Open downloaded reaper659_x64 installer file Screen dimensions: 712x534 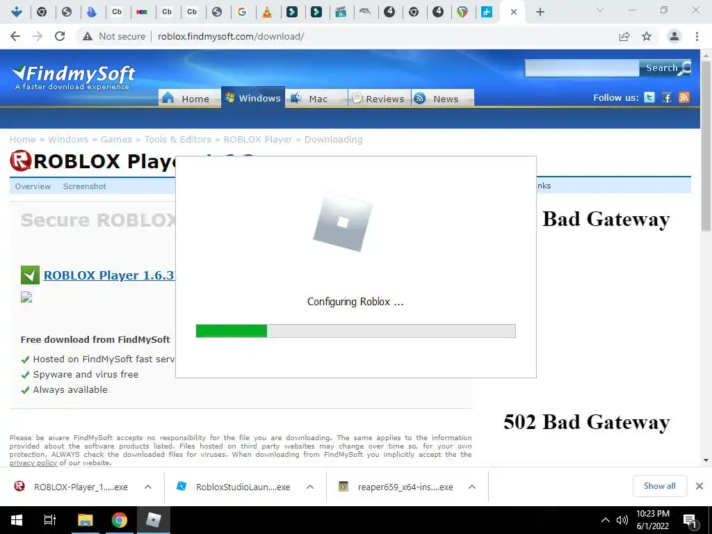(x=396, y=487)
